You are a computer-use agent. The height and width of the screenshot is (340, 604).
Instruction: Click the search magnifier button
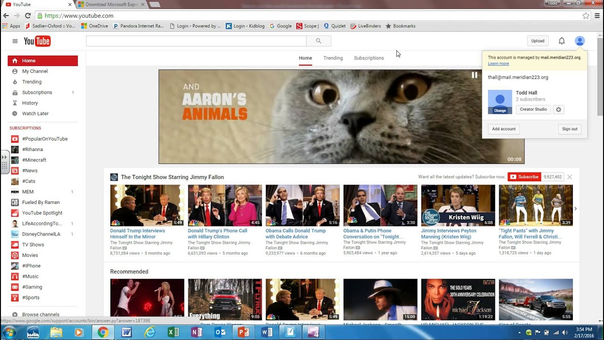tap(319, 41)
